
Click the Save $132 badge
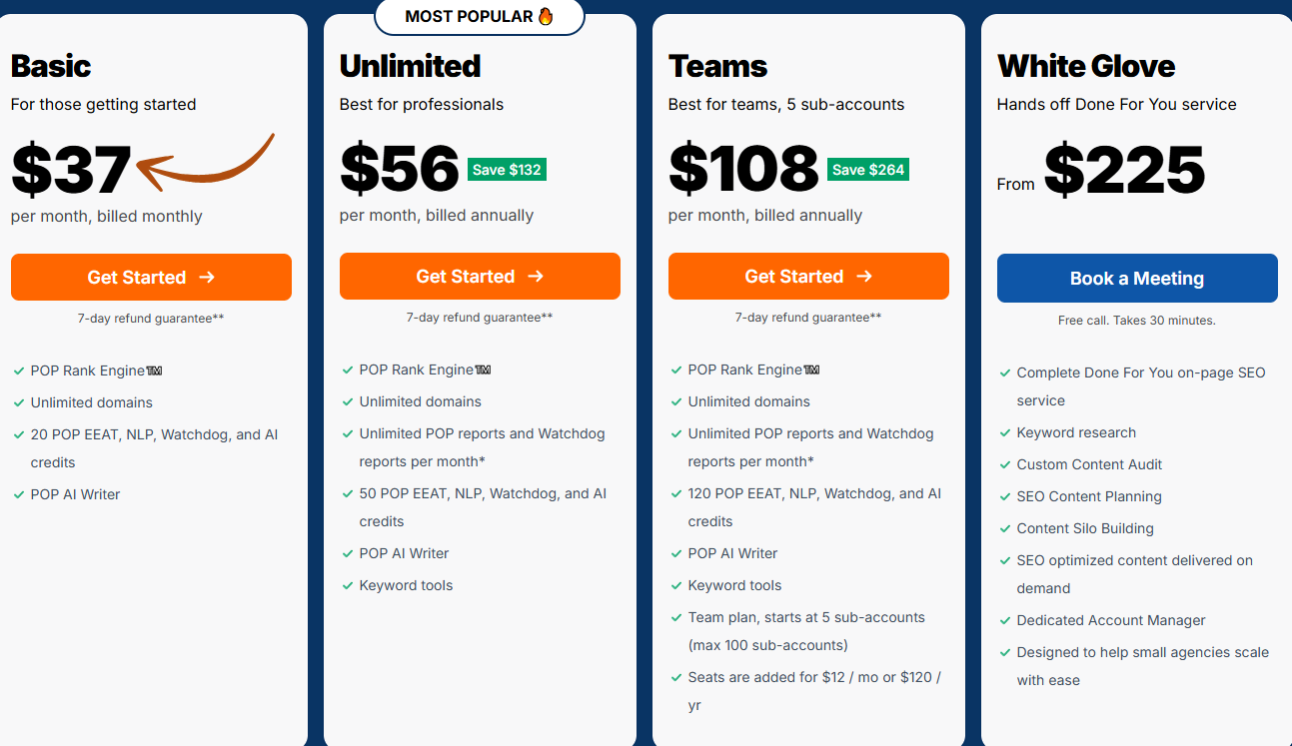[x=507, y=170]
